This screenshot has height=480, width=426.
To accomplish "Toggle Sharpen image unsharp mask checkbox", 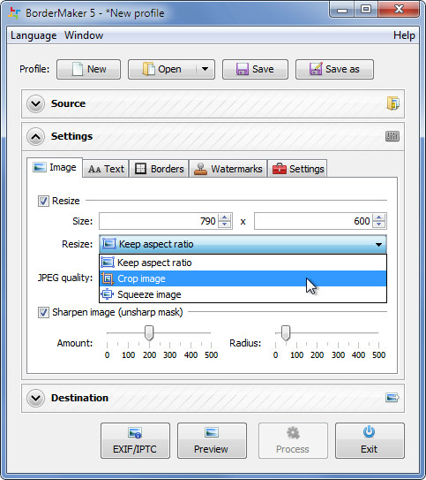I will tap(43, 313).
